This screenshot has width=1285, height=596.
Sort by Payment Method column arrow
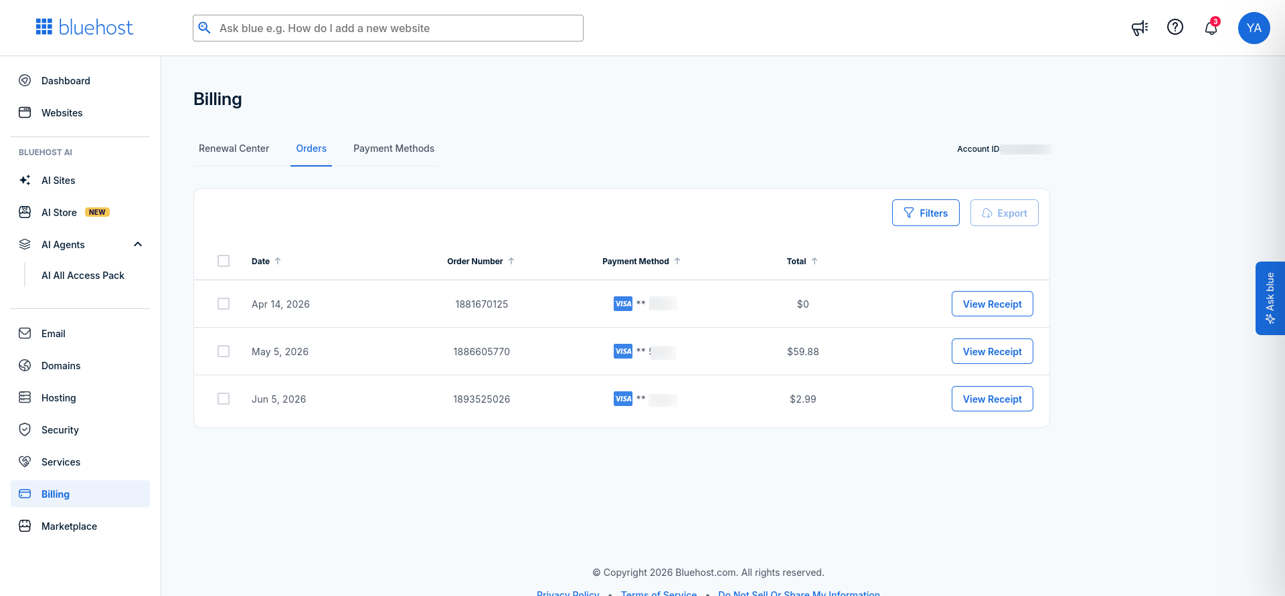click(x=677, y=261)
